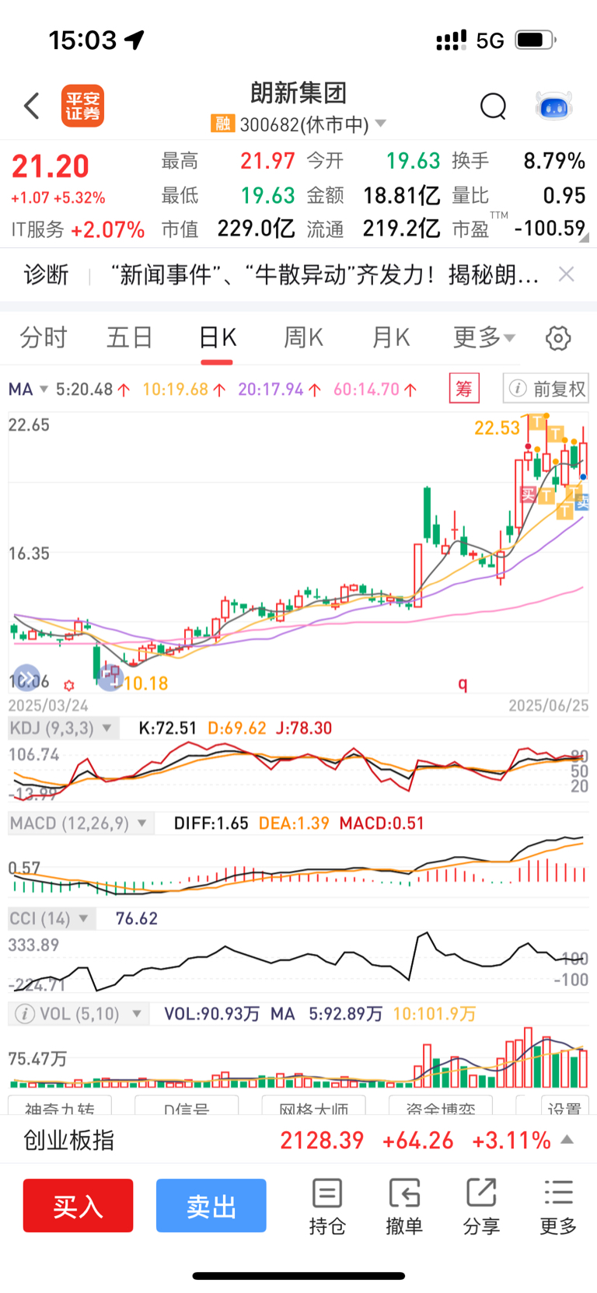
Task: Select the 资金博弈 indicator button
Action: (441, 1107)
